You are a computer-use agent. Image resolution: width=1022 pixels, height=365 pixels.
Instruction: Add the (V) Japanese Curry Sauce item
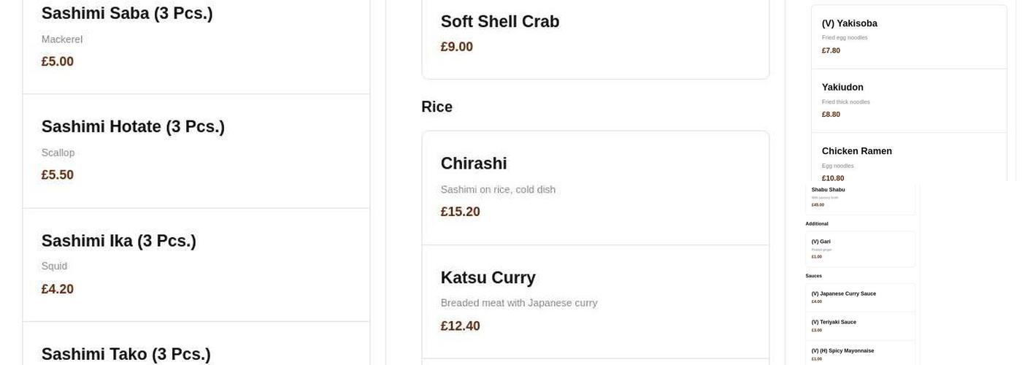click(x=843, y=293)
